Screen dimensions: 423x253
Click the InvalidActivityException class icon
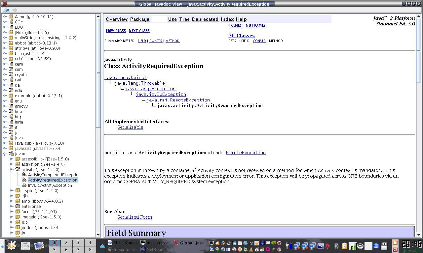[x=24, y=185]
